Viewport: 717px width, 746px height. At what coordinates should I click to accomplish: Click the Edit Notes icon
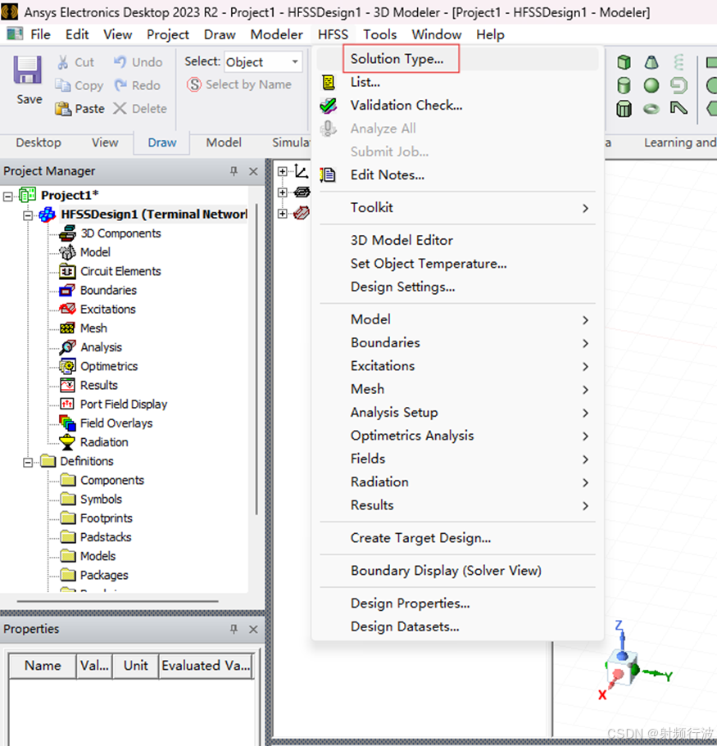point(328,175)
